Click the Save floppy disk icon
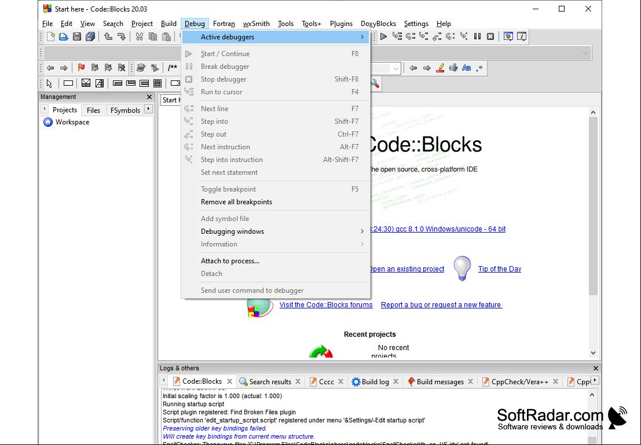The width and height of the screenshot is (641, 445). click(x=77, y=37)
